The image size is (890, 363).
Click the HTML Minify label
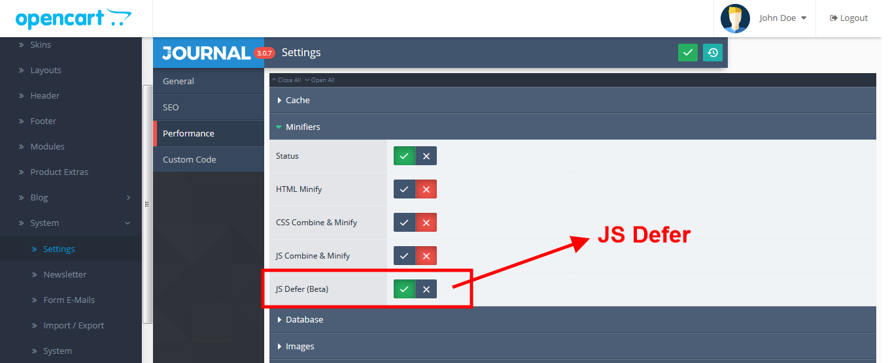299,189
